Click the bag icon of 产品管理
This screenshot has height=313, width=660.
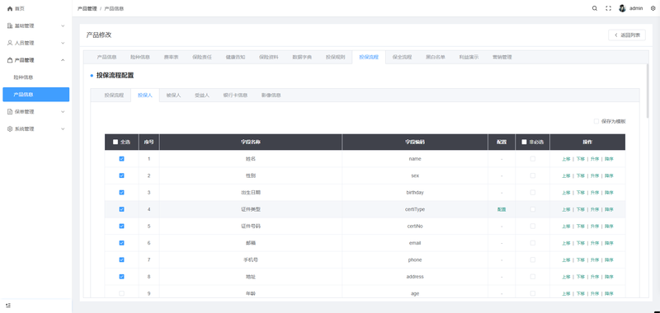10,60
